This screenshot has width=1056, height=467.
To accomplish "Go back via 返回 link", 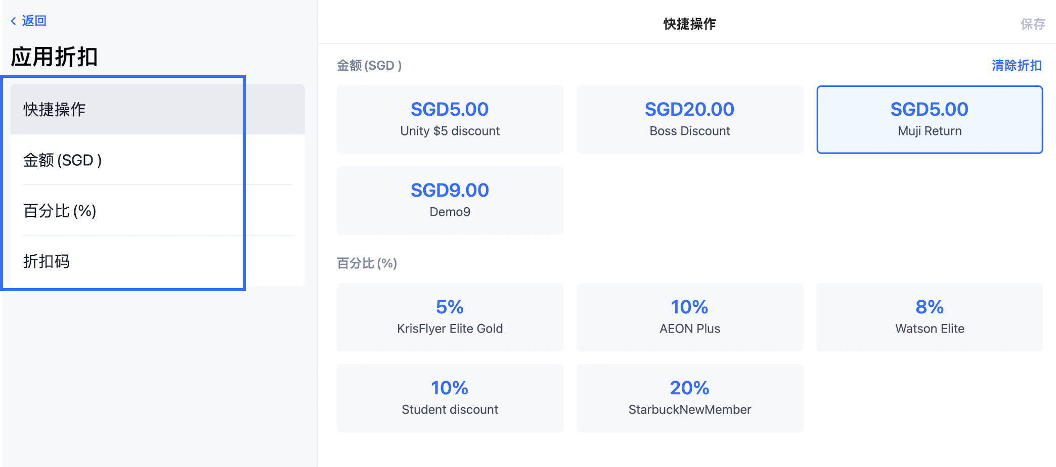I will click(x=34, y=21).
